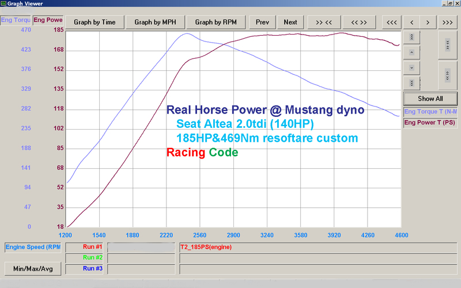Screen dimensions: 461x288
Task: Click the Show All button
Action: coord(430,98)
